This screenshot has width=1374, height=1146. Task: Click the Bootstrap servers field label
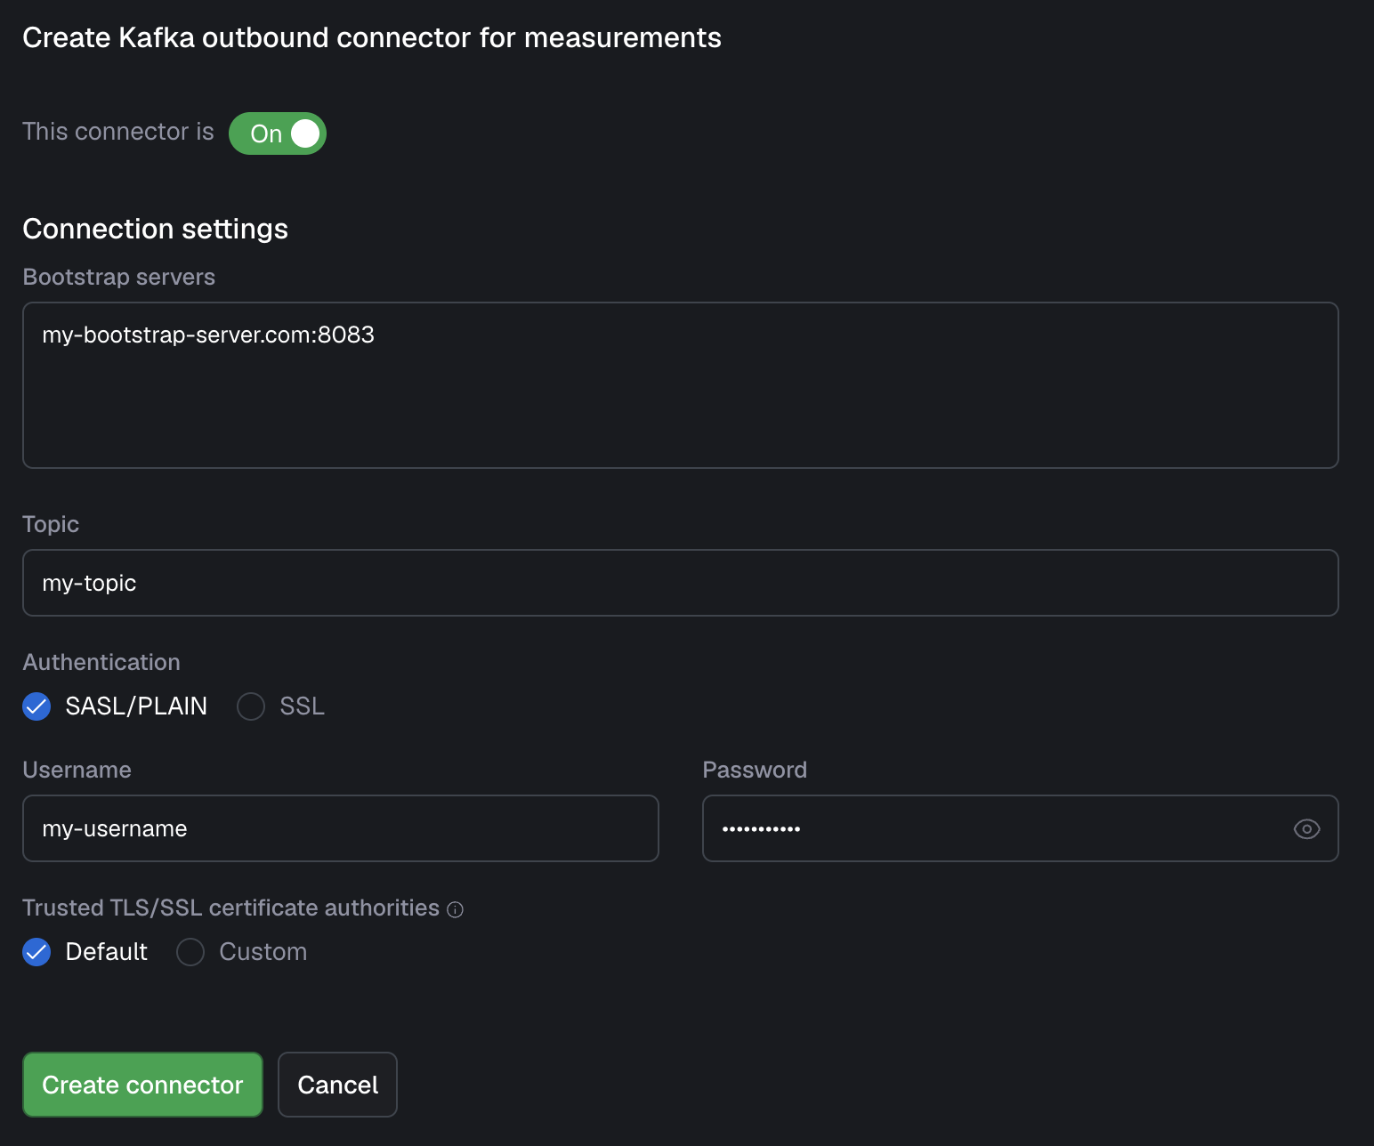click(x=118, y=277)
